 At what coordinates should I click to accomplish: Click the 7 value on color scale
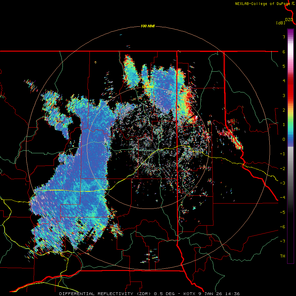[x=284, y=37]
